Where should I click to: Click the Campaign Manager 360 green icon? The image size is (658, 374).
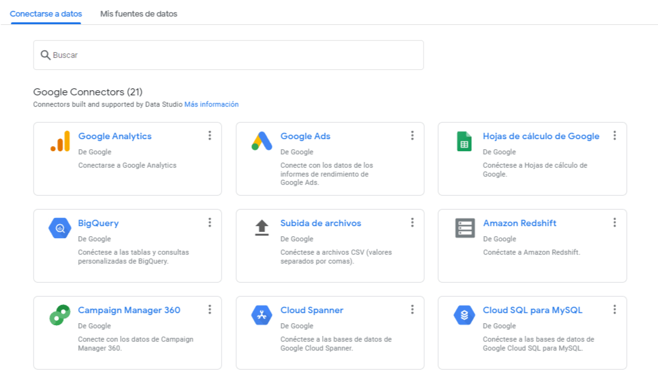(x=60, y=315)
